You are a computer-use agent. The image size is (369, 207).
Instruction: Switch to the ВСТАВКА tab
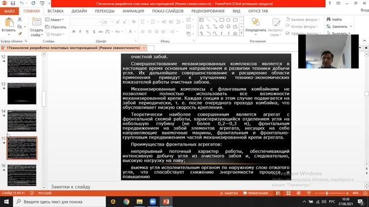55,11
